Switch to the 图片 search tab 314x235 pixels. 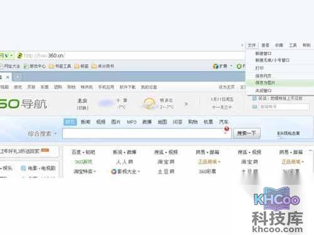click(x=116, y=122)
